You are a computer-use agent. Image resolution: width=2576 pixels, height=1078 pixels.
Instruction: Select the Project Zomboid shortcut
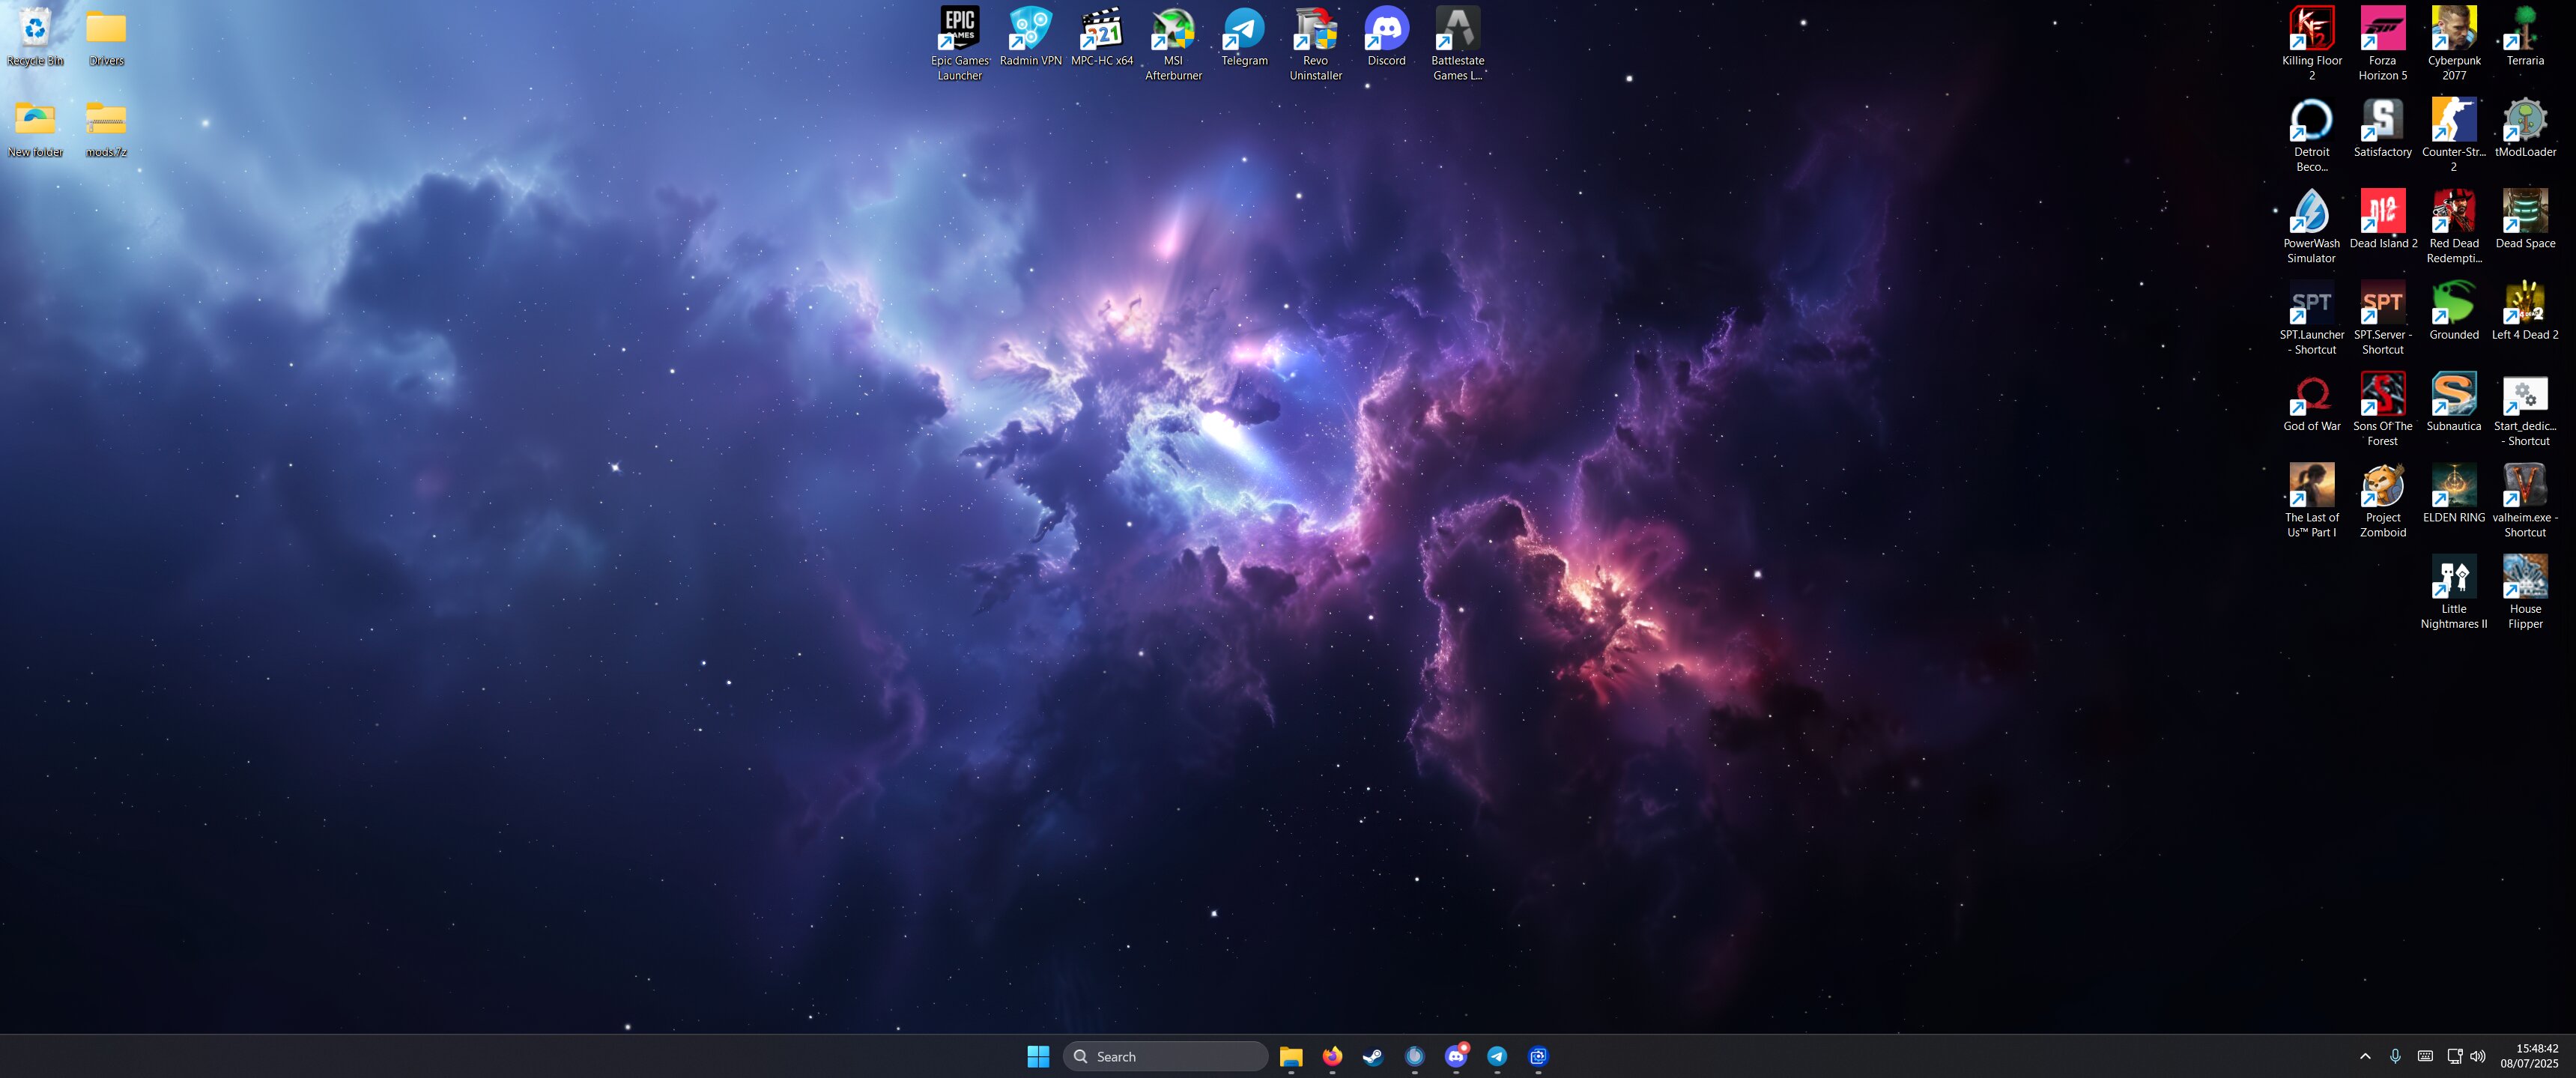(x=2382, y=500)
